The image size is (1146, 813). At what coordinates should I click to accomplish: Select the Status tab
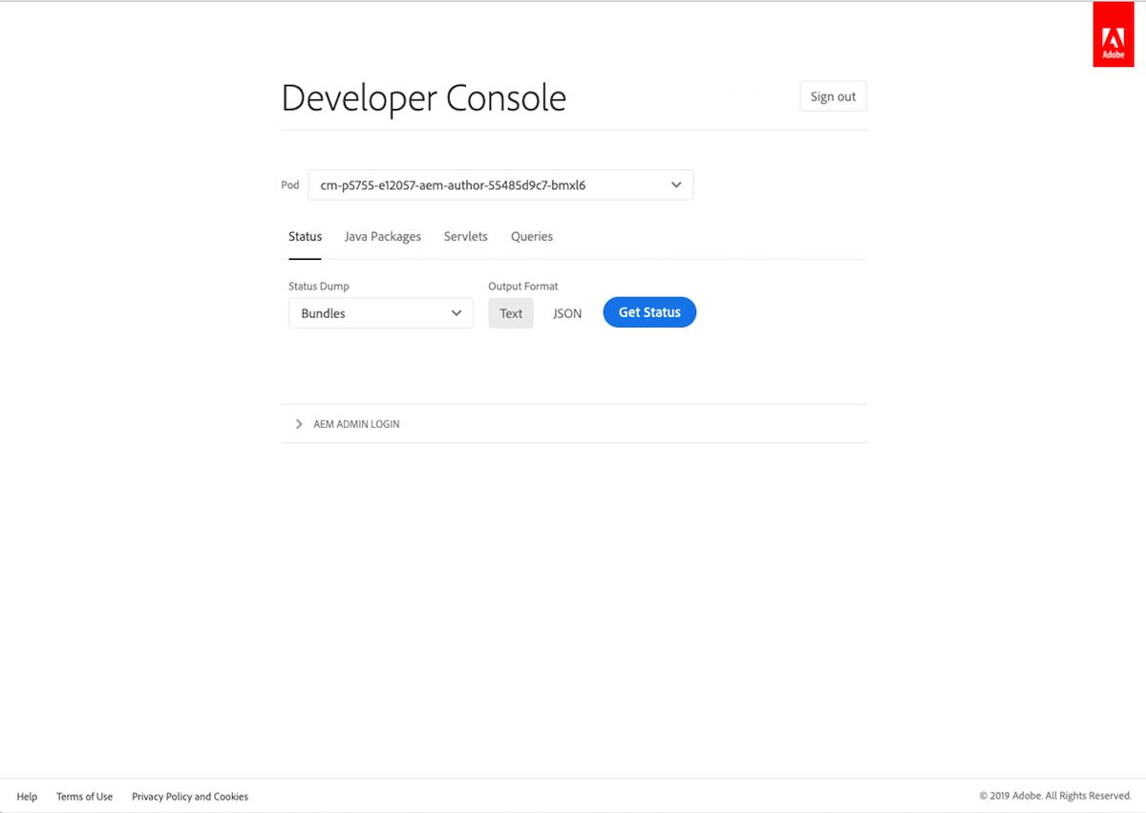[x=305, y=236]
